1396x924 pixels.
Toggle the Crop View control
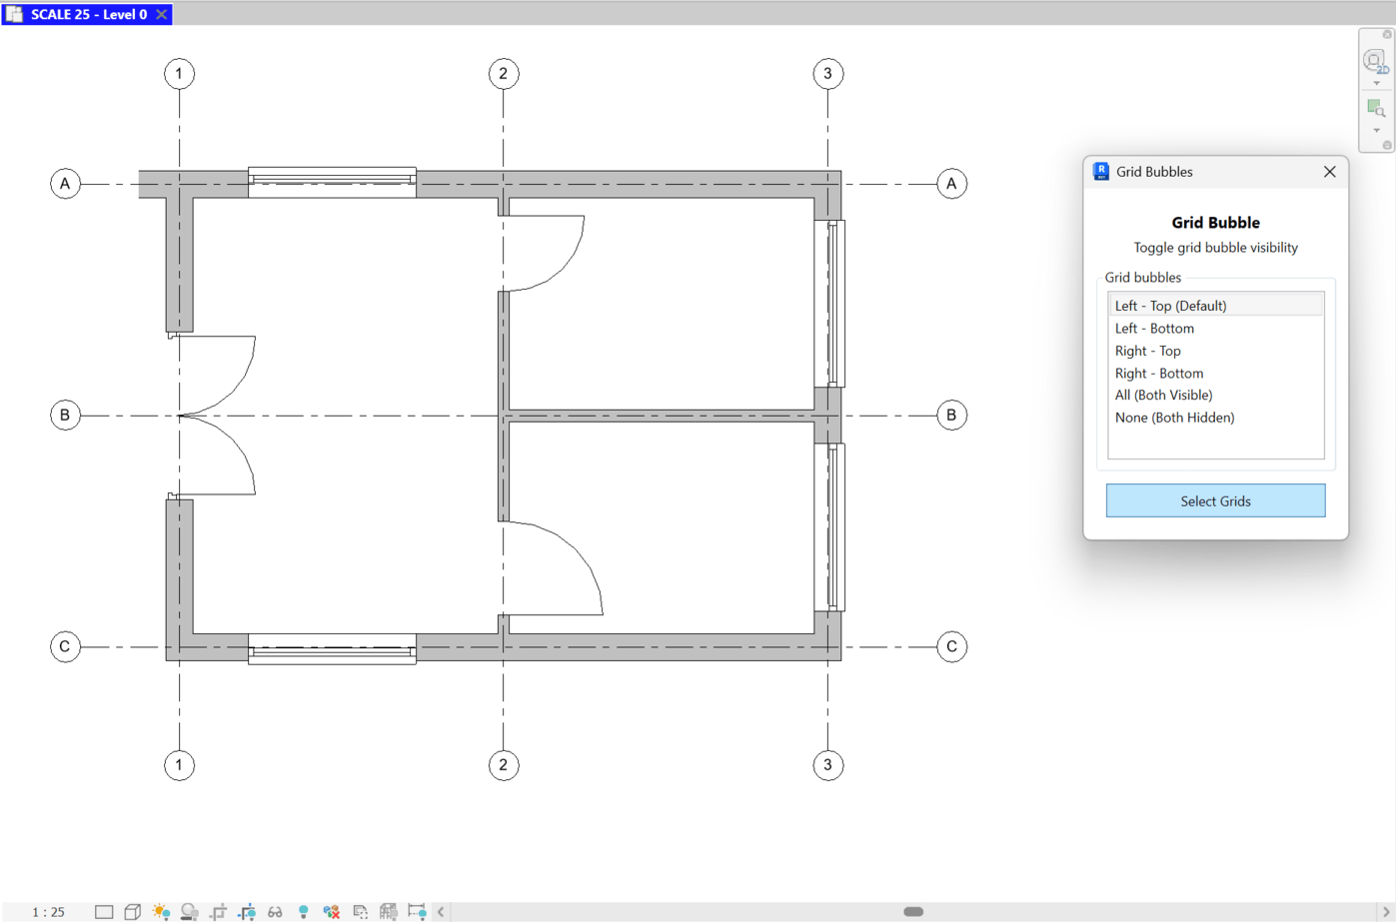coord(218,911)
